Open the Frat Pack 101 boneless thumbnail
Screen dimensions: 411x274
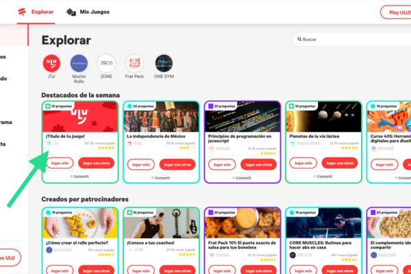pyautogui.click(x=242, y=223)
